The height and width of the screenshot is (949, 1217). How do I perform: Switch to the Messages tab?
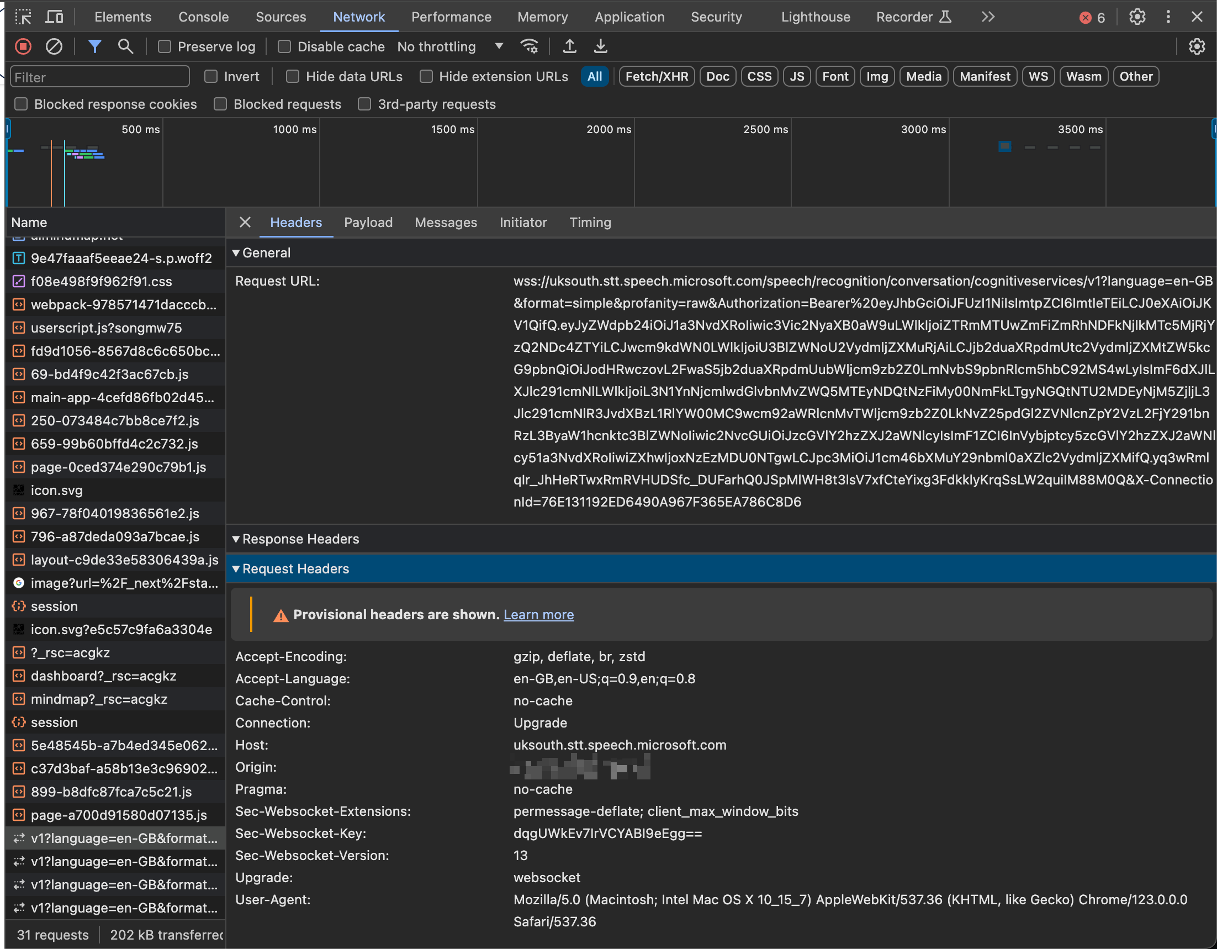(x=445, y=223)
